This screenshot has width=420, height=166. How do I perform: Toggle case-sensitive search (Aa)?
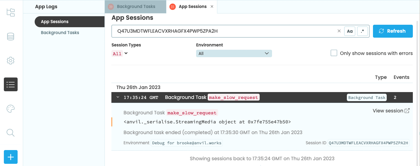pos(350,31)
